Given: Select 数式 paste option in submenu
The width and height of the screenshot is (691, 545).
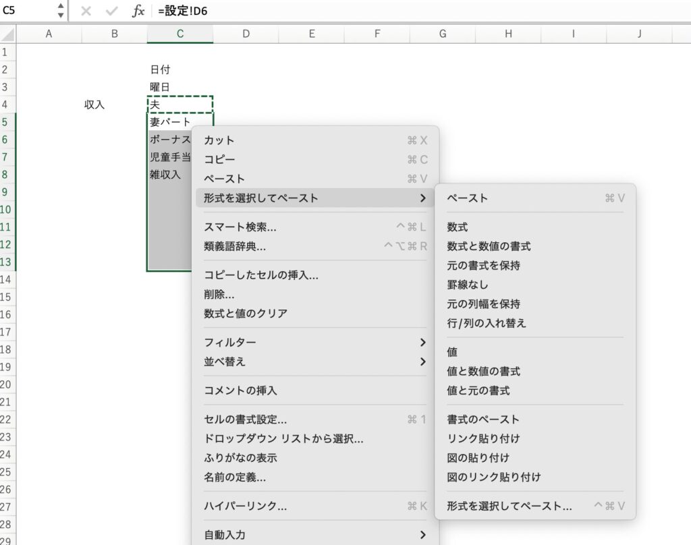Looking at the screenshot, I should coord(457,227).
